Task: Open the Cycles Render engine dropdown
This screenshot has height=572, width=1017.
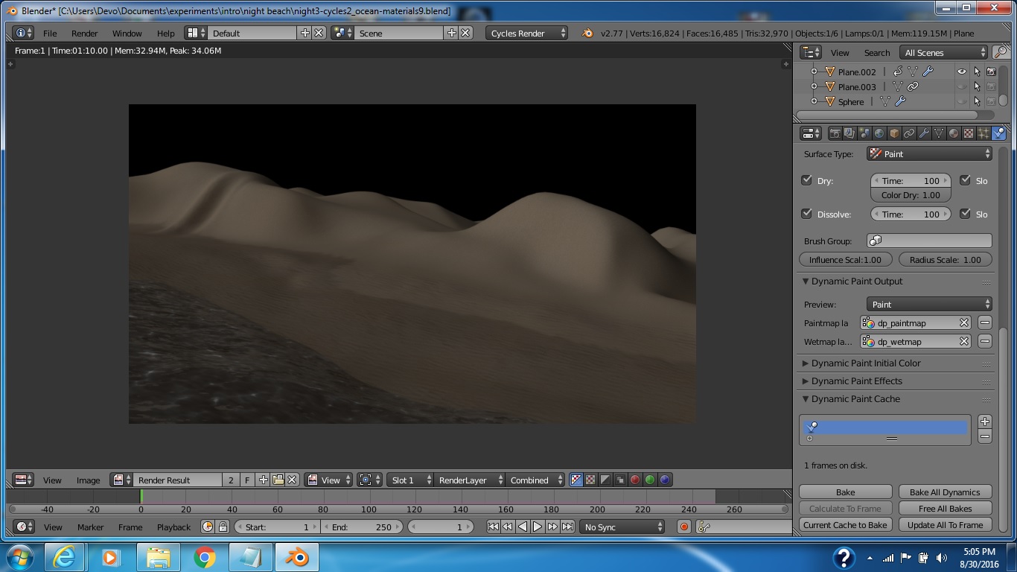Action: pos(526,33)
